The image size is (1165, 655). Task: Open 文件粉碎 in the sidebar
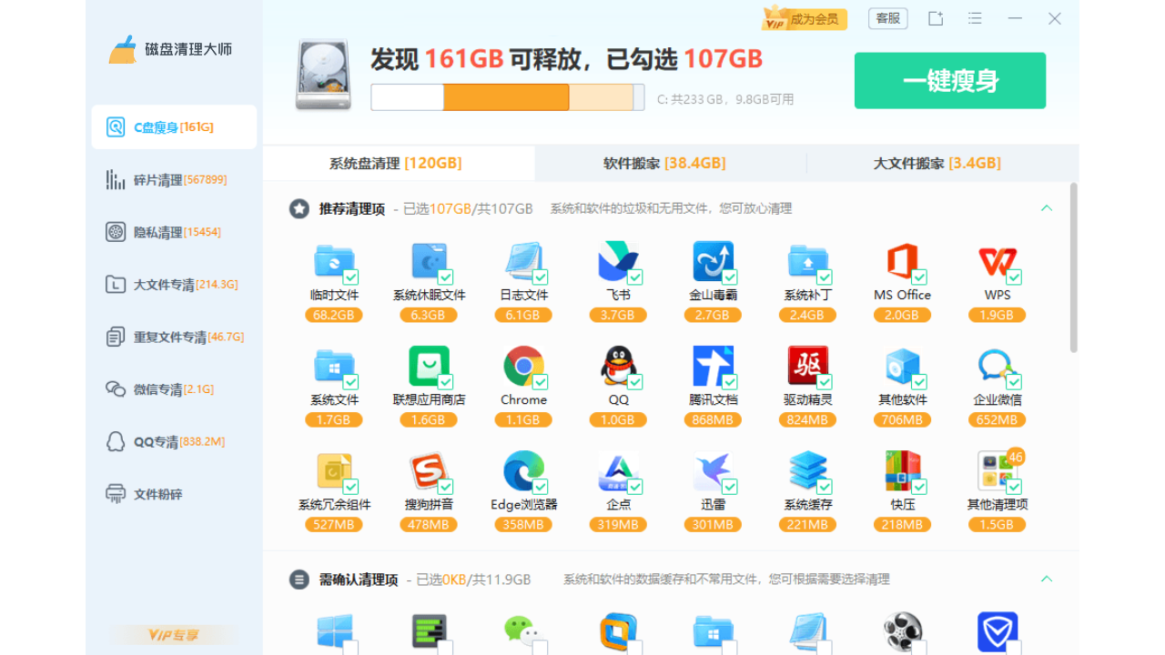tap(174, 494)
